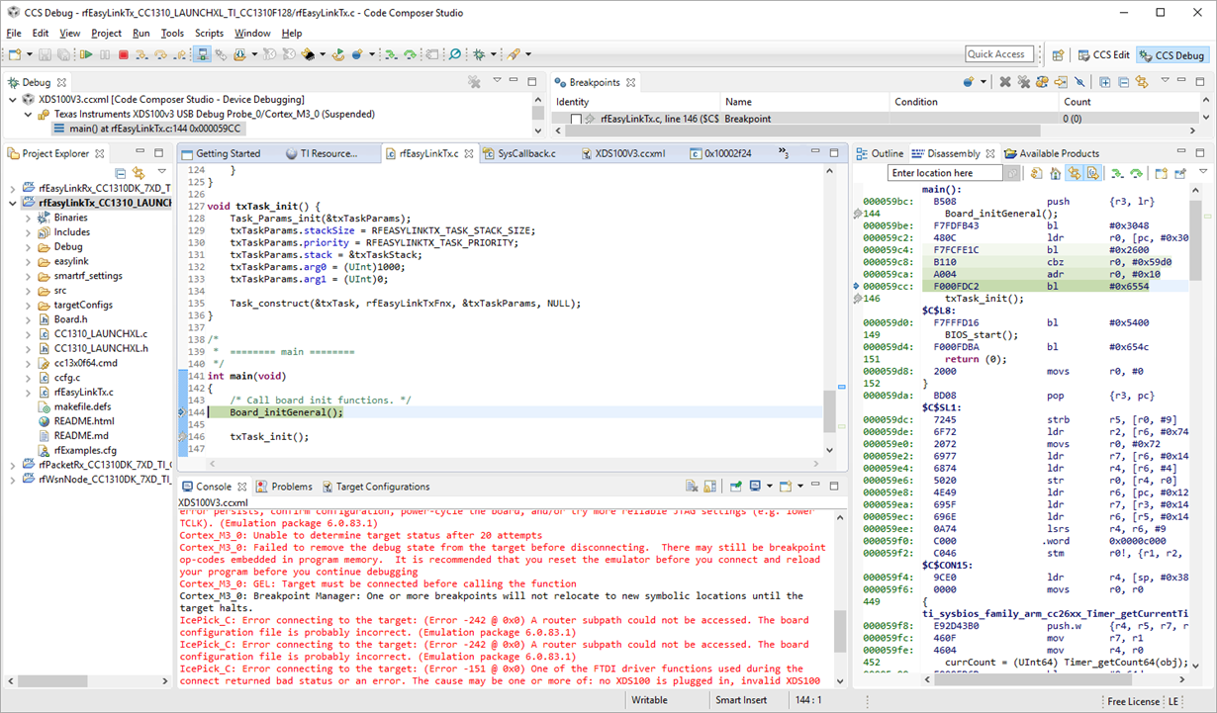Click the red Terminate button
Image resolution: width=1217 pixels, height=713 pixels.
124,54
